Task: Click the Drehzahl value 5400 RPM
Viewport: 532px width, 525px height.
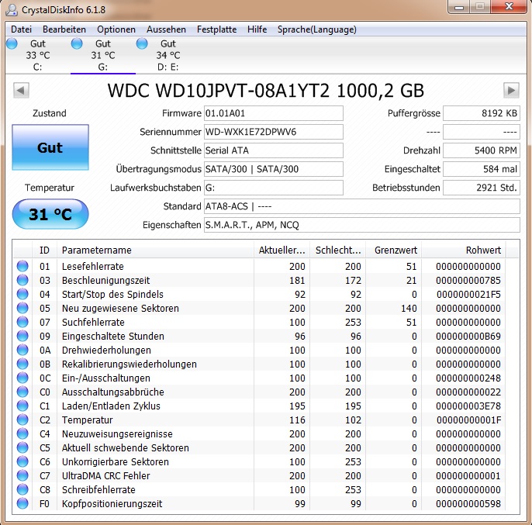Action: [482, 150]
